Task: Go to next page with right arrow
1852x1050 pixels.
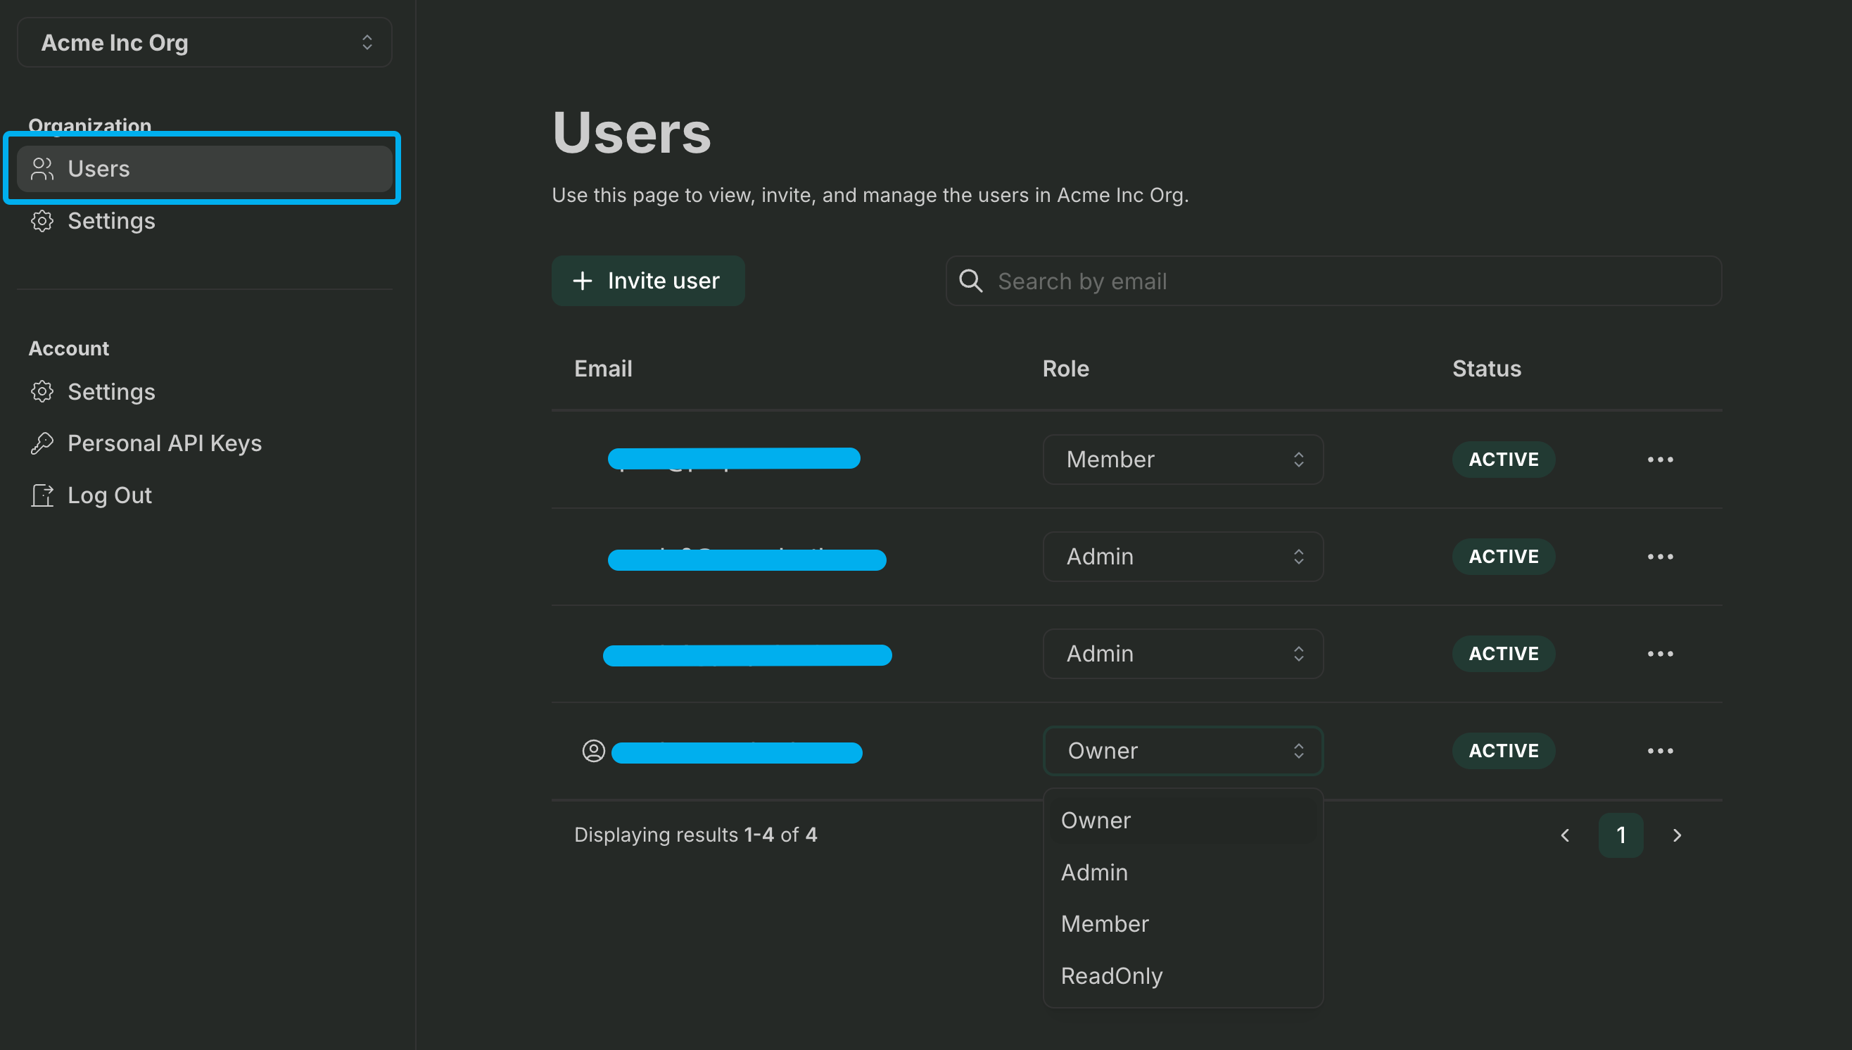Action: [1676, 835]
